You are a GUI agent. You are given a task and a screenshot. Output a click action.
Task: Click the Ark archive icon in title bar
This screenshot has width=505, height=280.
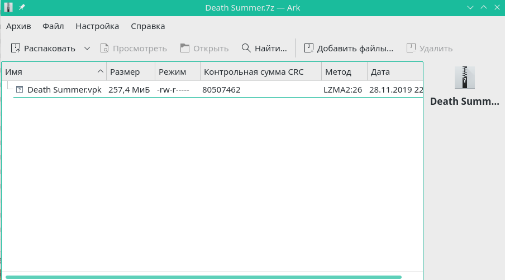[x=8, y=7]
